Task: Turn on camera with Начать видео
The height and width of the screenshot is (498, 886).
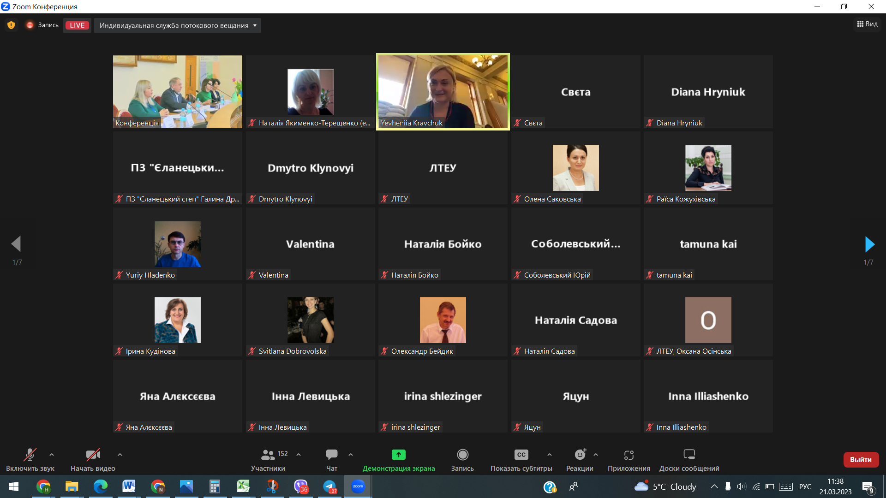Action: (x=93, y=455)
